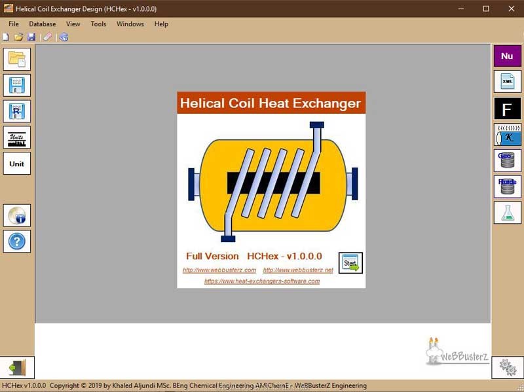The width and height of the screenshot is (524, 392).
Task: Open the Database menu
Action: [43, 24]
